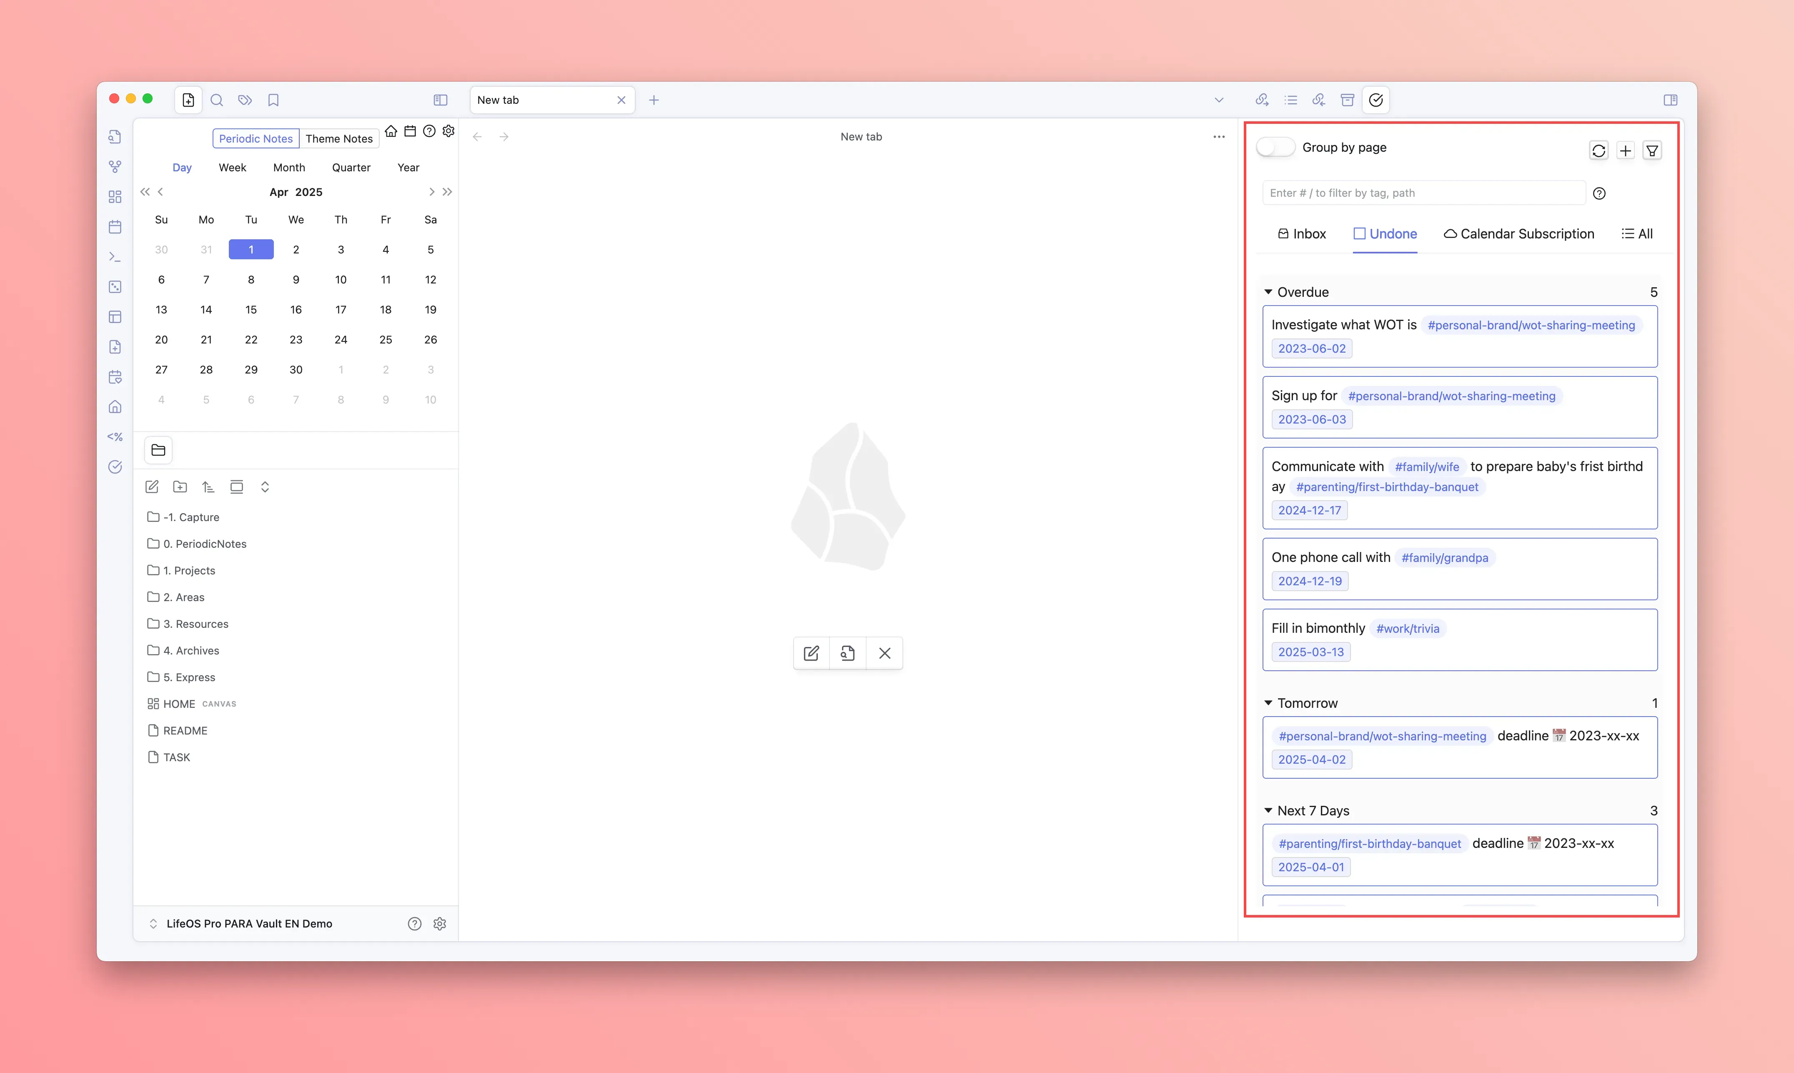Toggle the left sidebar collapse icon
Viewport: 1794px width, 1073px height.
[440, 100]
